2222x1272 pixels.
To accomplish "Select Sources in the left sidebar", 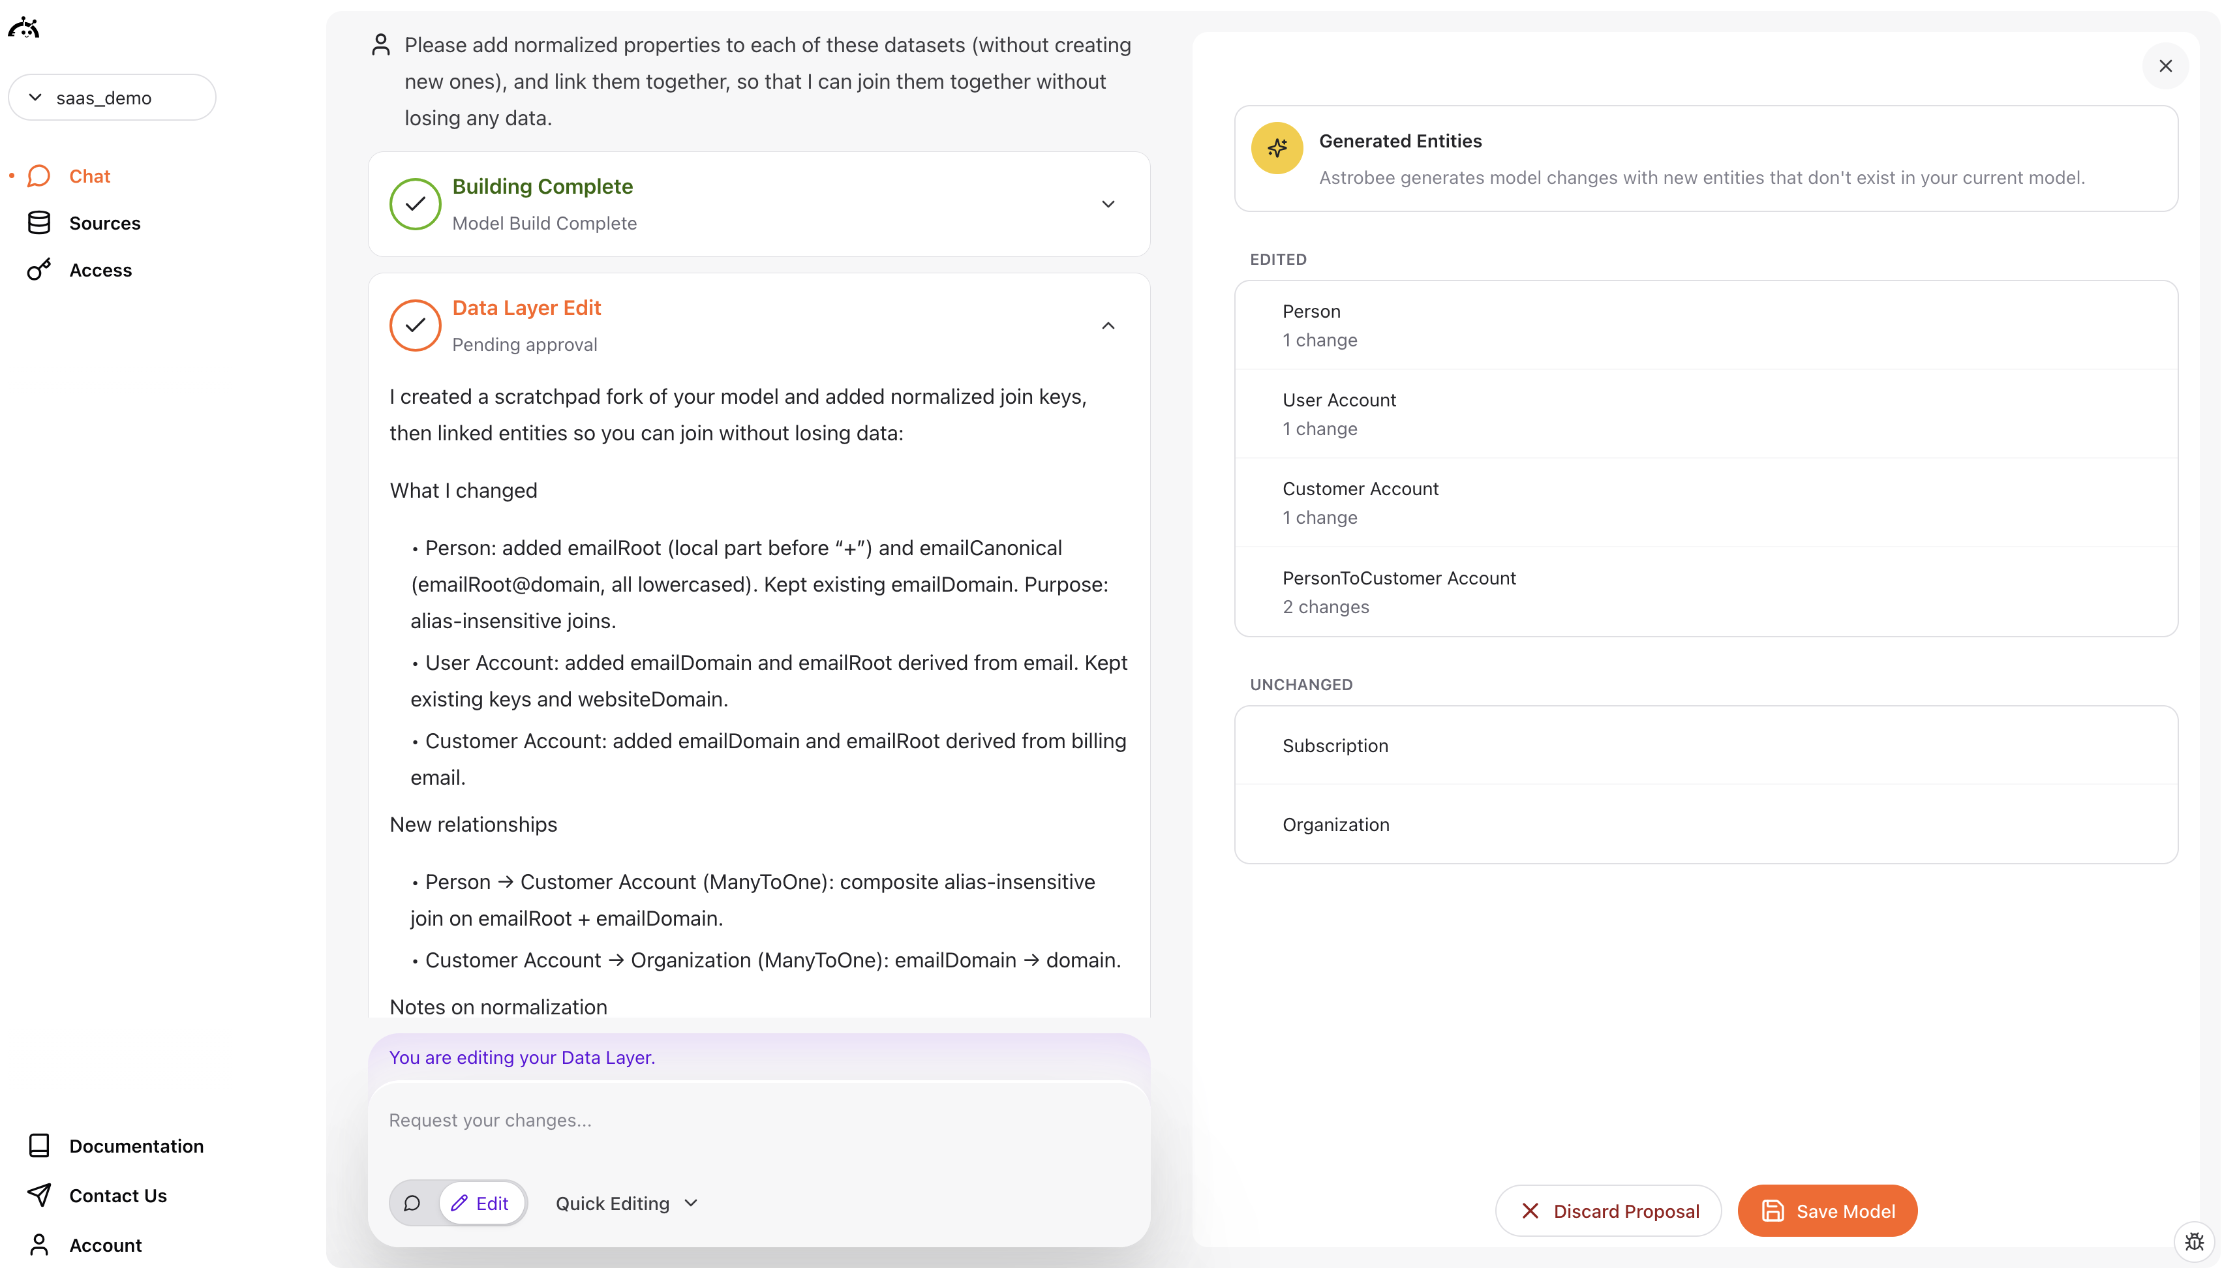I will 104,223.
